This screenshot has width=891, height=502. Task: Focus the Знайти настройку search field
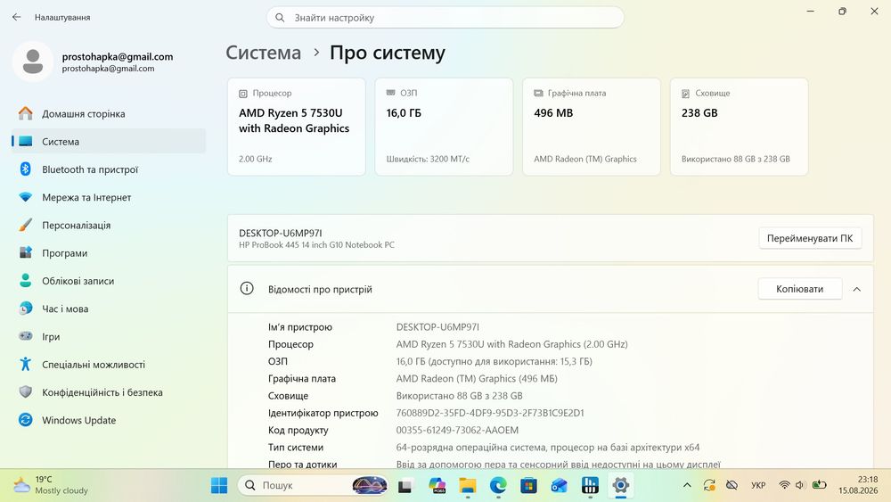445,18
